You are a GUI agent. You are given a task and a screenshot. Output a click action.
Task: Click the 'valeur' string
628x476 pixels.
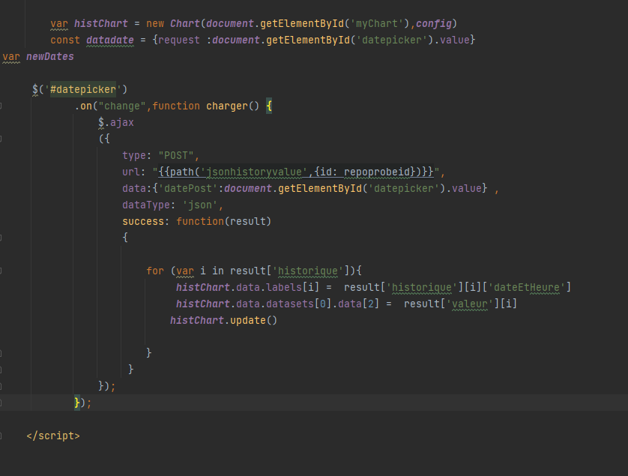pyautogui.click(x=469, y=304)
